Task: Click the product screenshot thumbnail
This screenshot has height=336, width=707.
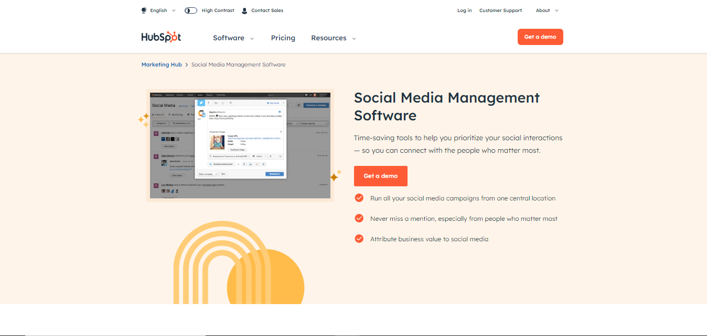Action: [240, 145]
